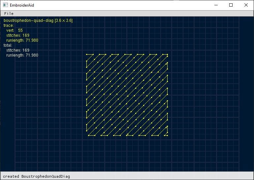The height and width of the screenshot is (180, 254).
Task: Click the white 'stitches: 169' total value
Action: 18,50
